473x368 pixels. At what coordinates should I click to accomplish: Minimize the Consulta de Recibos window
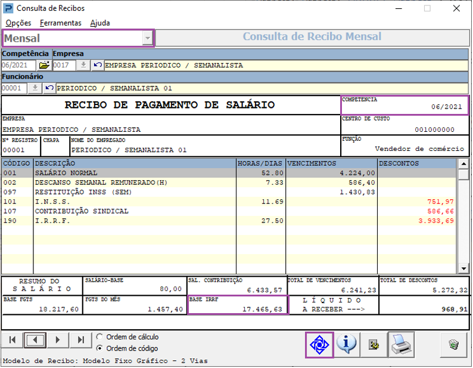[x=399, y=8]
